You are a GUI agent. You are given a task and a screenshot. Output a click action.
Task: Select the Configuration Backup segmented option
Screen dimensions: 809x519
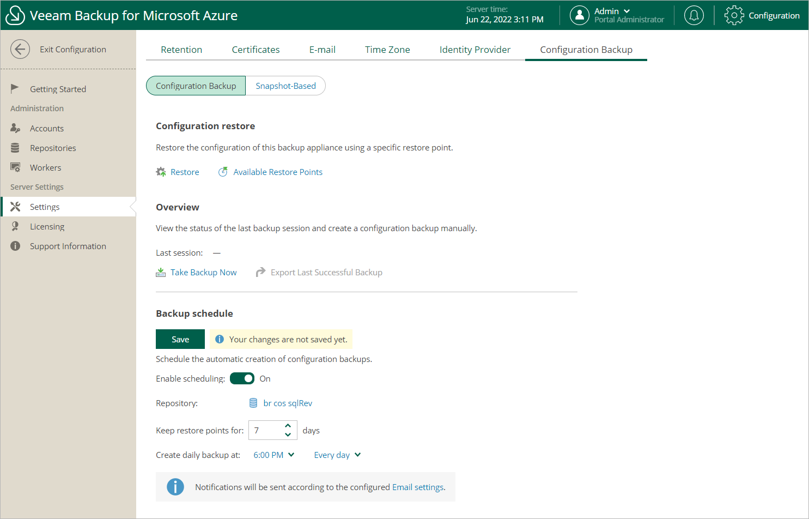coord(196,86)
